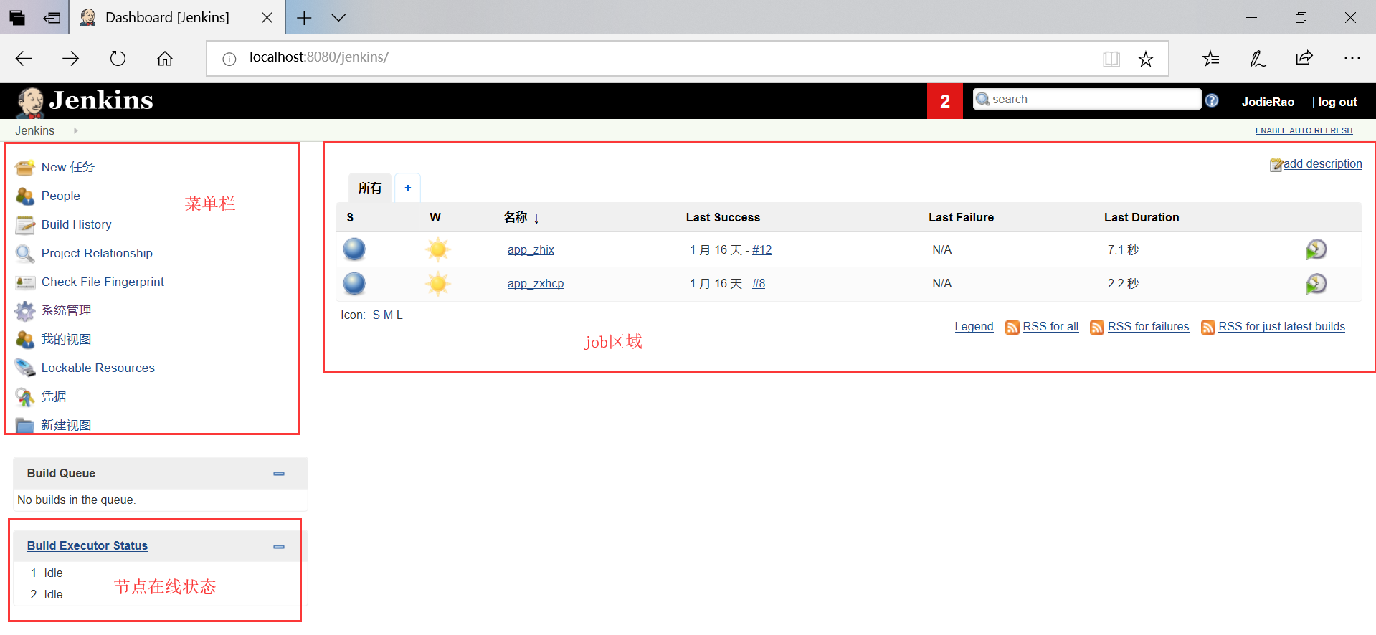
Task: Go back with browser back arrow
Action: (x=24, y=58)
